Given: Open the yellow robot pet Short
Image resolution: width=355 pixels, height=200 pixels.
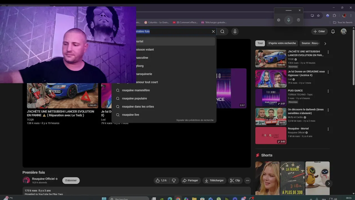Looking at the screenshot, I should pos(318,178).
